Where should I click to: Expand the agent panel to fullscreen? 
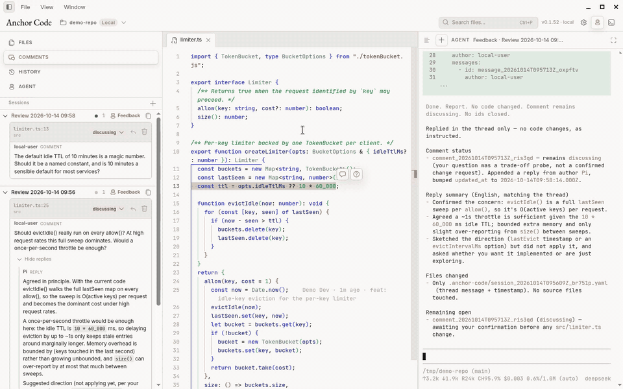613,40
